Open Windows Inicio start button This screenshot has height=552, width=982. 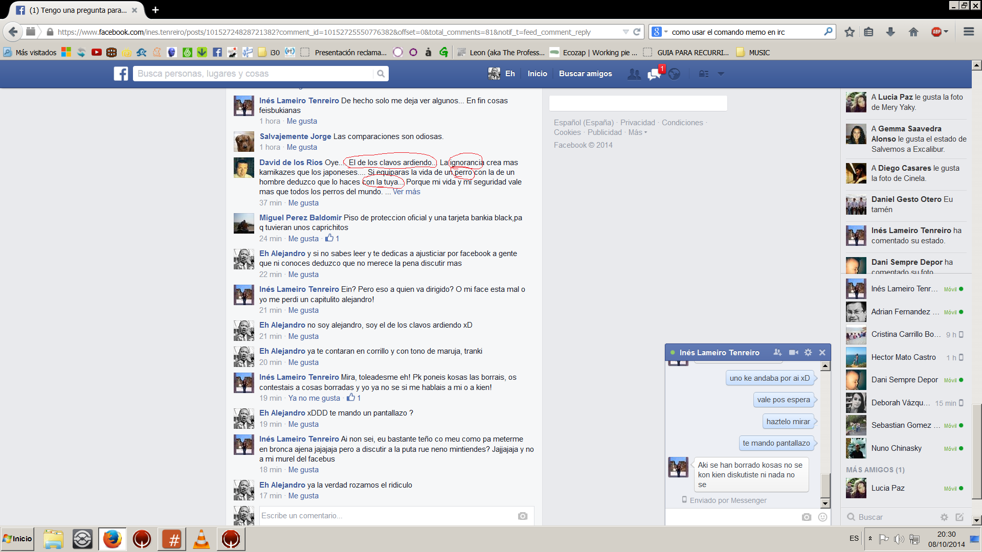click(x=17, y=539)
